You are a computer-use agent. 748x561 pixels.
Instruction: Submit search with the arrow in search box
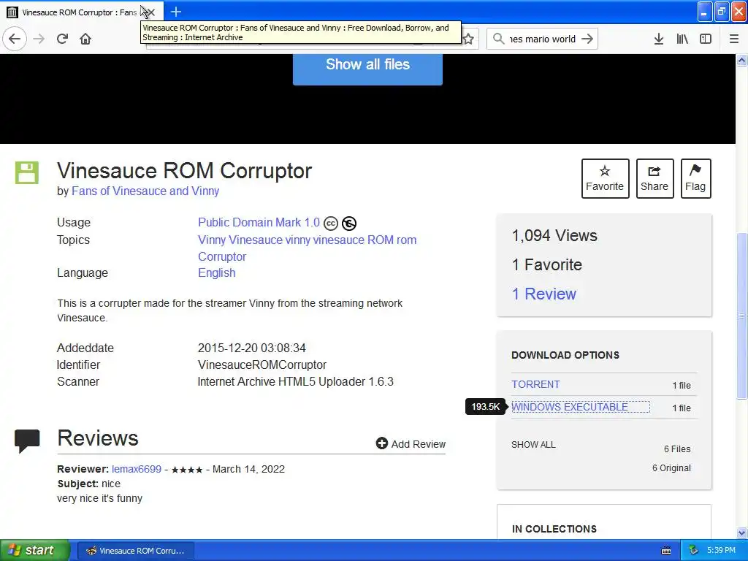587,39
